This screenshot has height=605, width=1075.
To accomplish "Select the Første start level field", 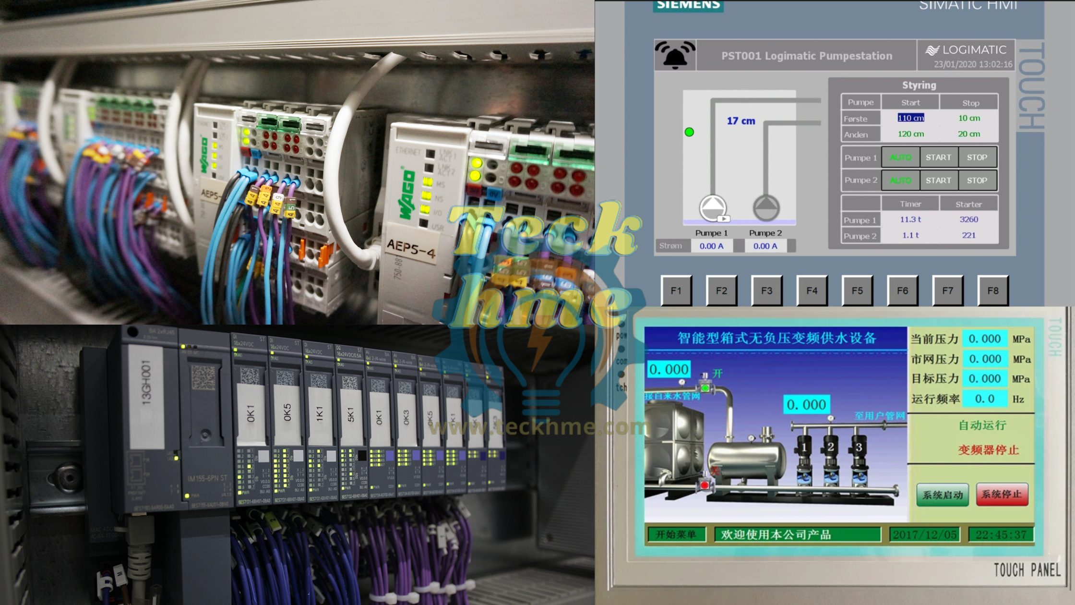I will (x=910, y=118).
